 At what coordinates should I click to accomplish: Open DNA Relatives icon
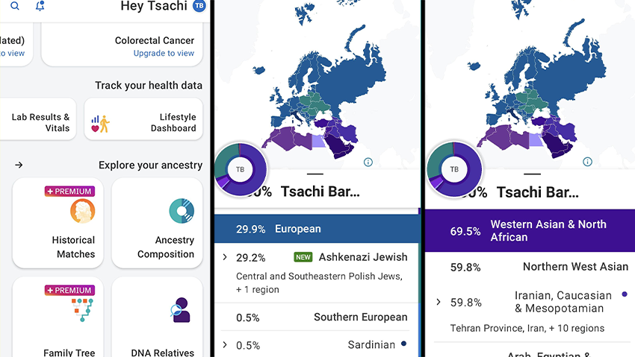[x=180, y=311]
